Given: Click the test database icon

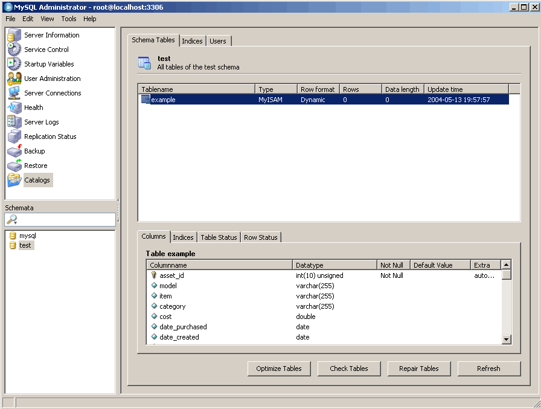Looking at the screenshot, I should 13,245.
